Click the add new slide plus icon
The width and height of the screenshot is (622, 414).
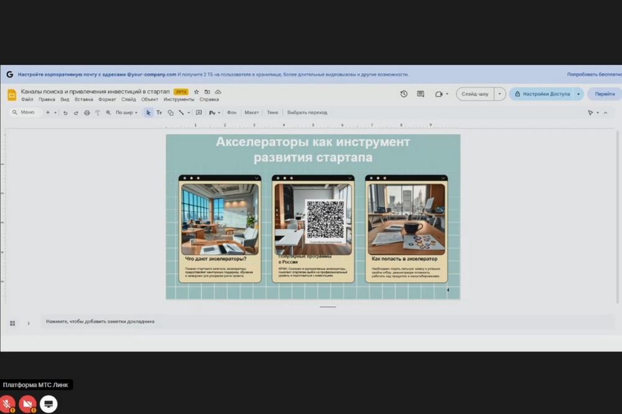[x=48, y=112]
